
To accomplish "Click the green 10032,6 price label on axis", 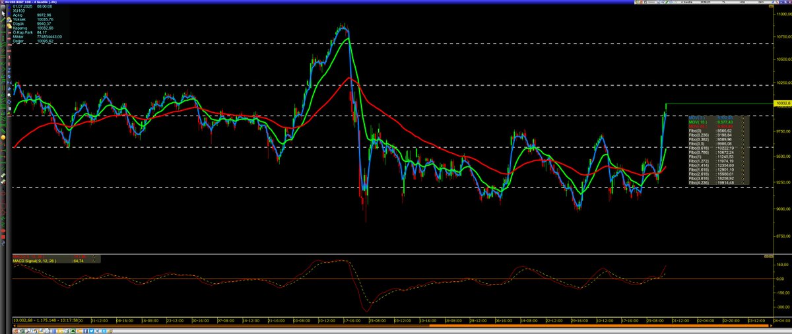I will coord(784,104).
